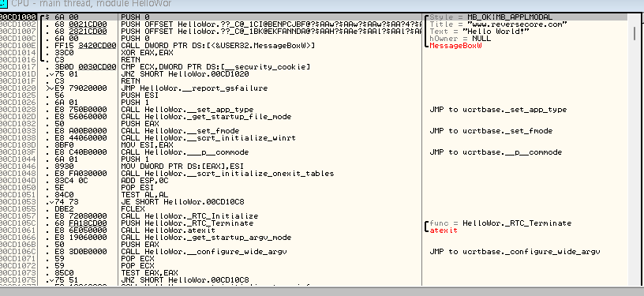The image size is (644, 296).
Task: Click the hOwner = NULL comment
Action: coord(460,39)
